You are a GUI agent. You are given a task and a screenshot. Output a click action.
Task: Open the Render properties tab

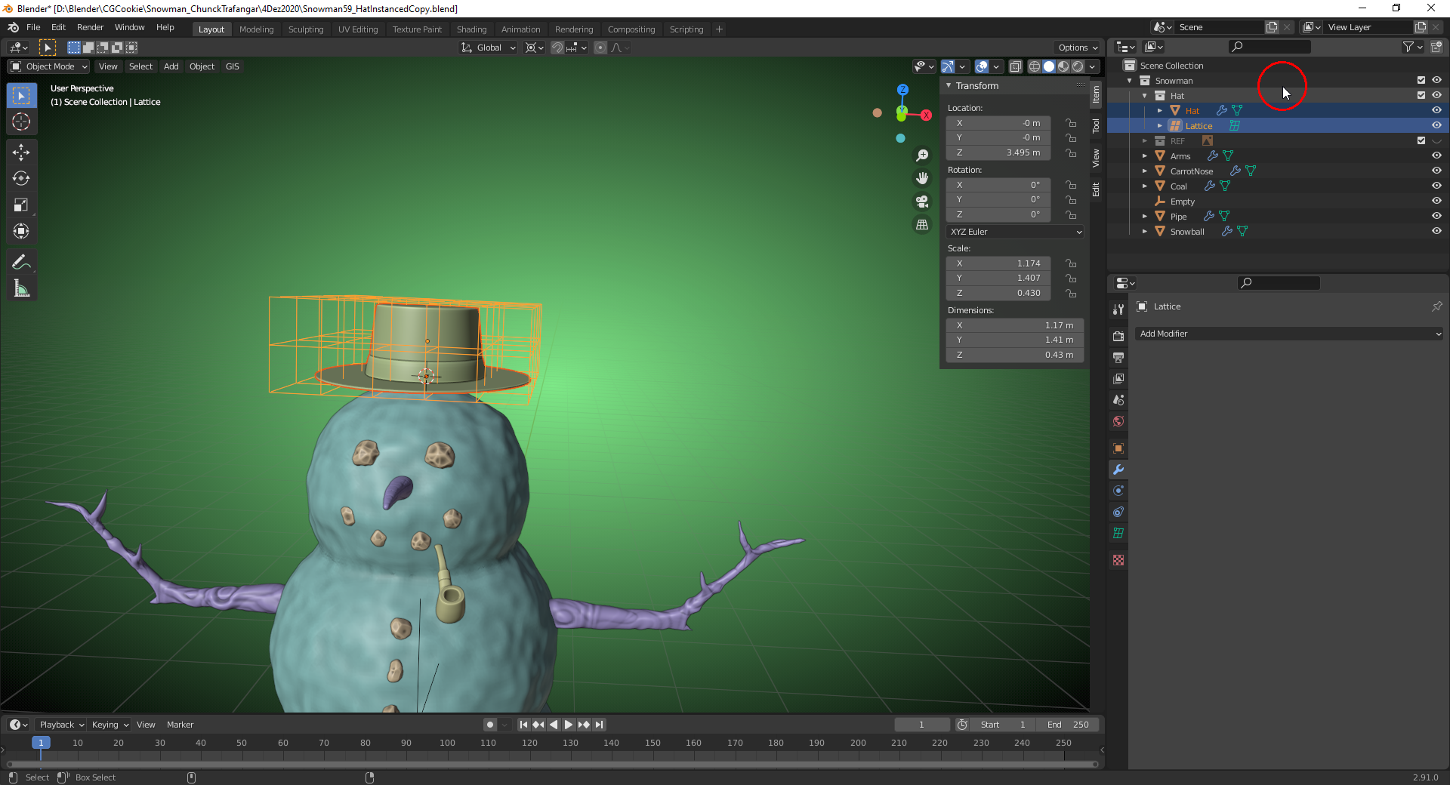point(1118,336)
